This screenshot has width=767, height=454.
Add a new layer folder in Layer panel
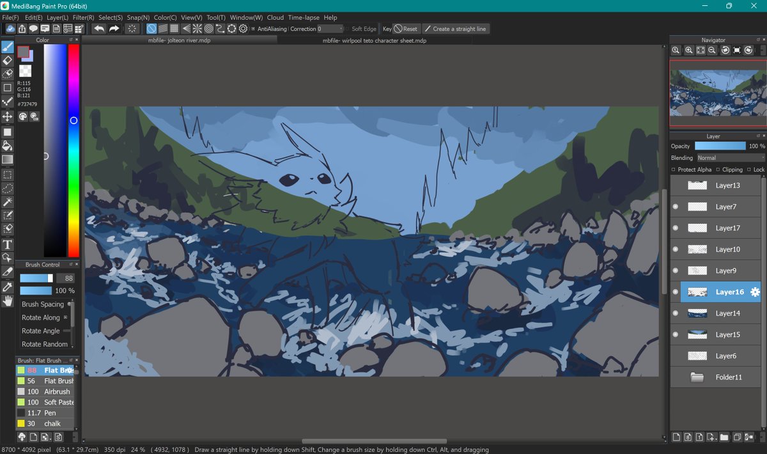coord(724,437)
